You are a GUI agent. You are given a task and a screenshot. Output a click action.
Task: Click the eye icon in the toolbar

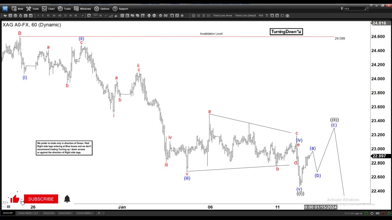coord(160,16)
